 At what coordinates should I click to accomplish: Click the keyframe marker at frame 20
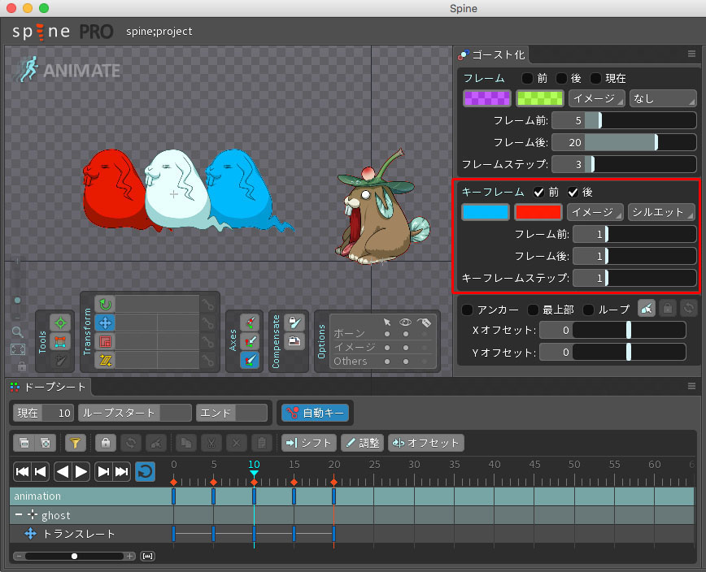pyautogui.click(x=333, y=482)
